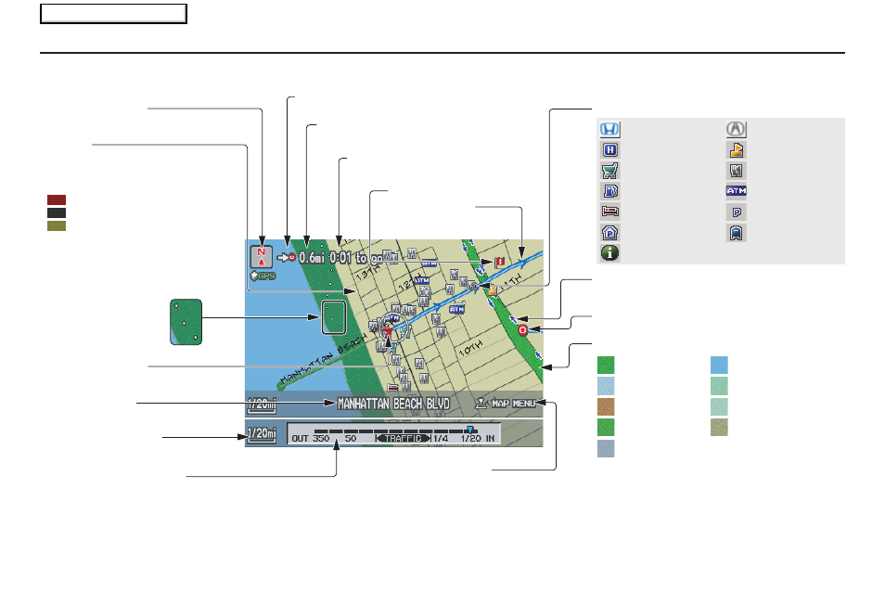Click the 10TH street label on map
The width and height of the screenshot is (885, 604).
tap(470, 348)
